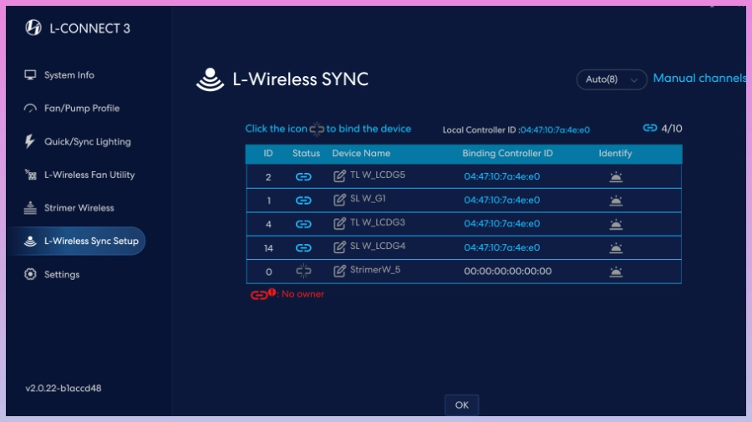752x422 pixels.
Task: Click rename edit icon for TL W_LCDG3
Action: tap(339, 224)
